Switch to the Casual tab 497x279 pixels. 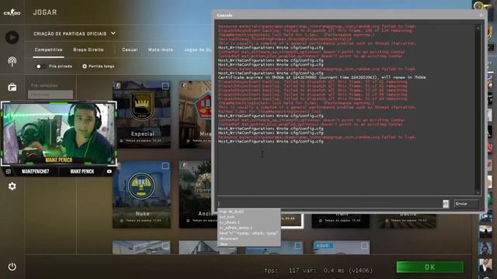pyautogui.click(x=130, y=50)
